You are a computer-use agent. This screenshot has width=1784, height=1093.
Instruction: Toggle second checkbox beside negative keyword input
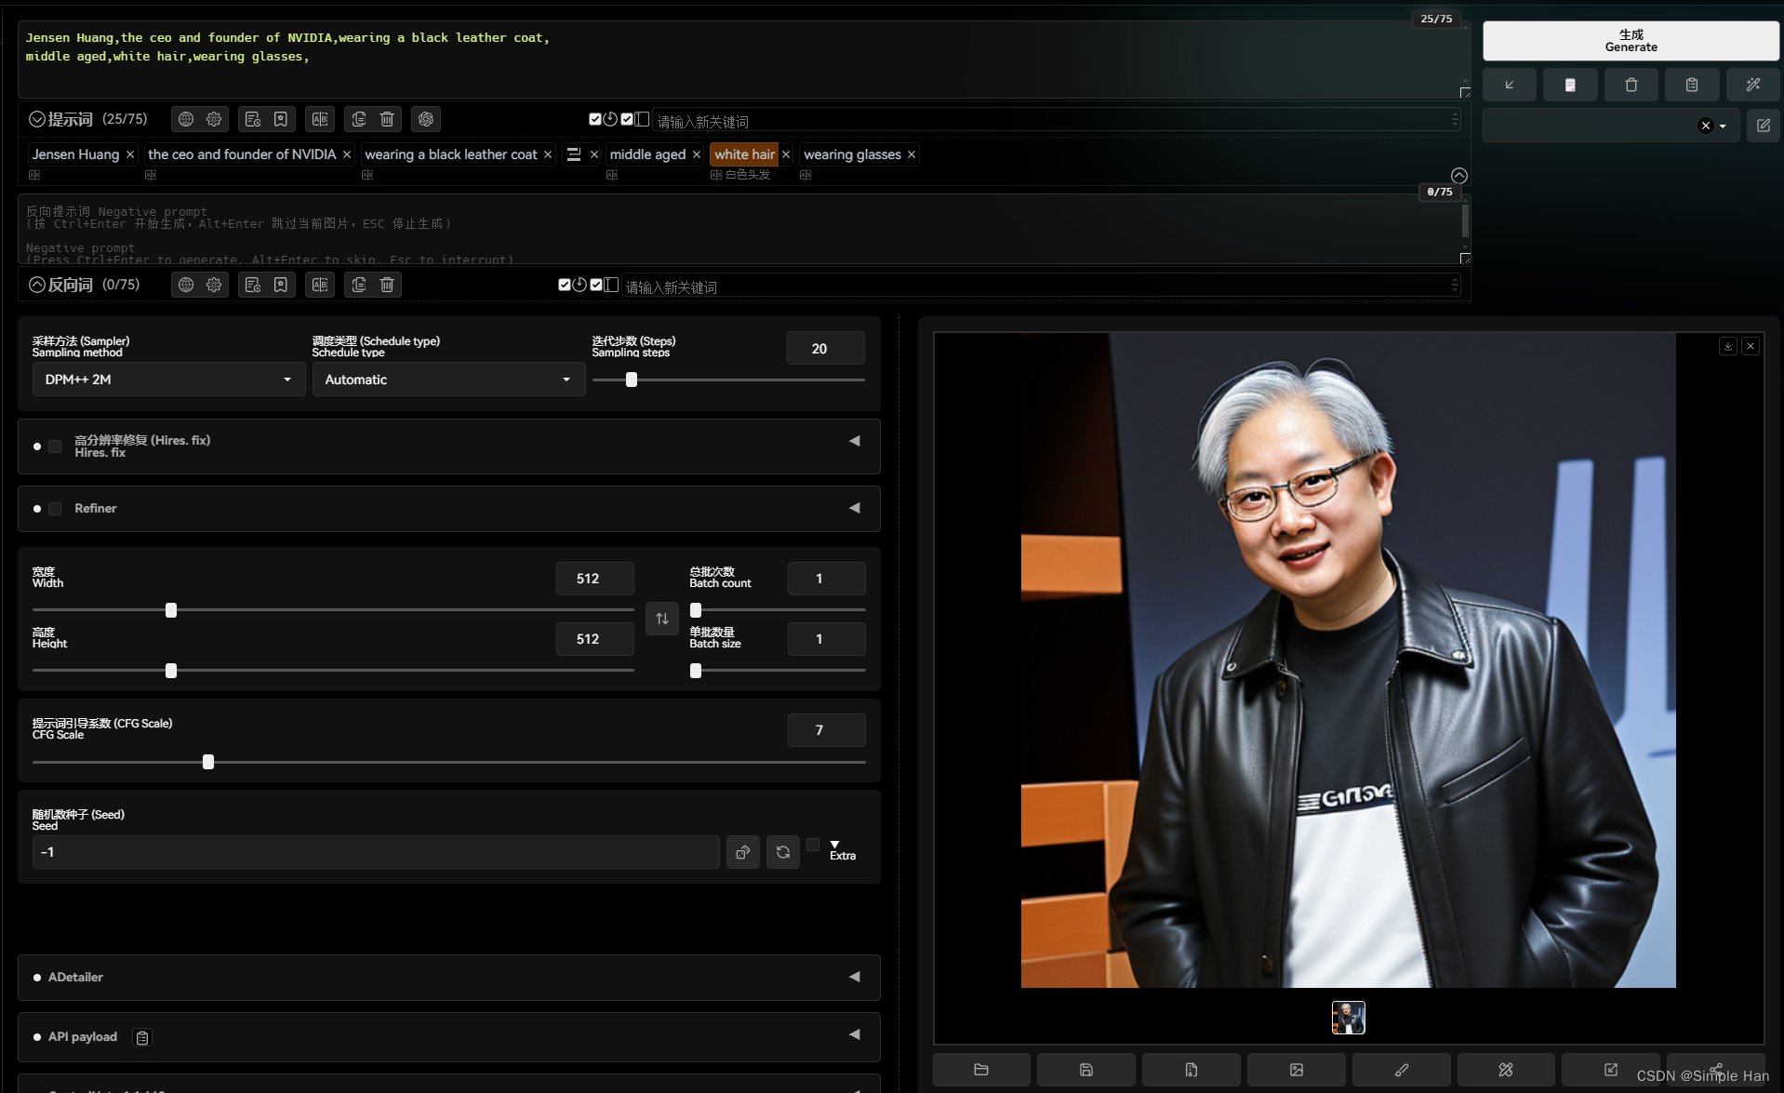596,285
